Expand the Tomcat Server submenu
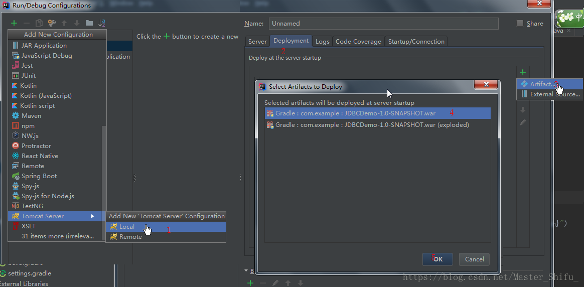This screenshot has width=584, height=287. pos(55,216)
